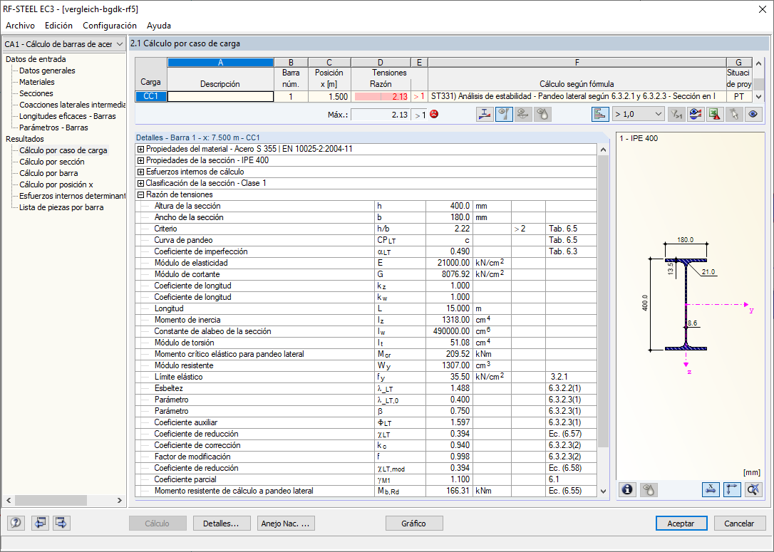Expand 'Clasificación de la sección - Clase 1'

pyautogui.click(x=140, y=183)
